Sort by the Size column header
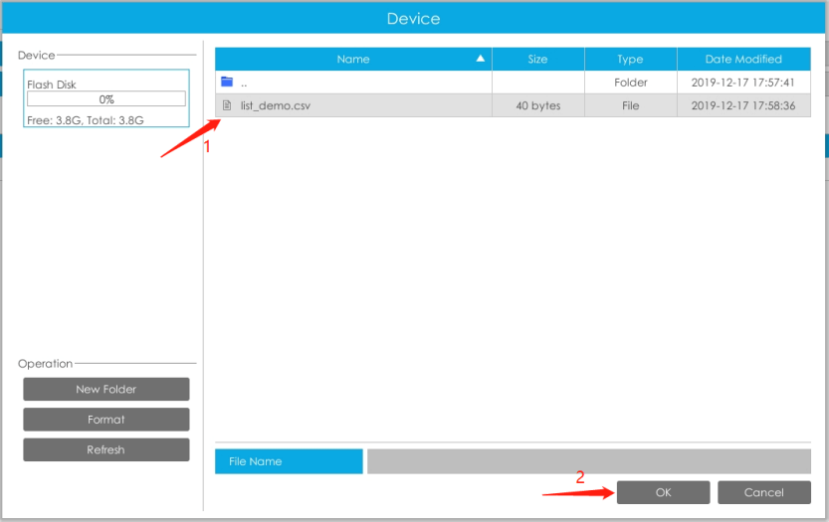Viewport: 829px width, 522px height. [537, 60]
